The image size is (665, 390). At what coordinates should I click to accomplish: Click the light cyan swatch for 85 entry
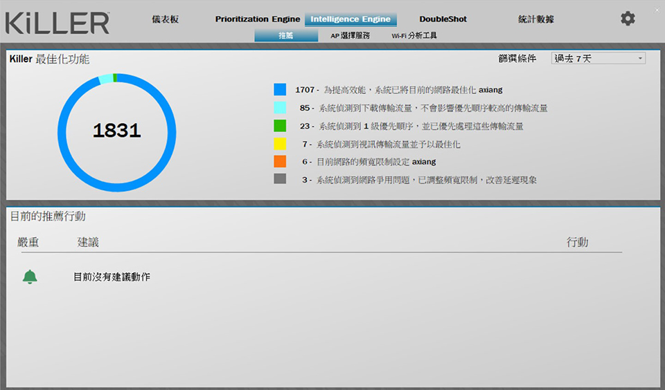[280, 108]
